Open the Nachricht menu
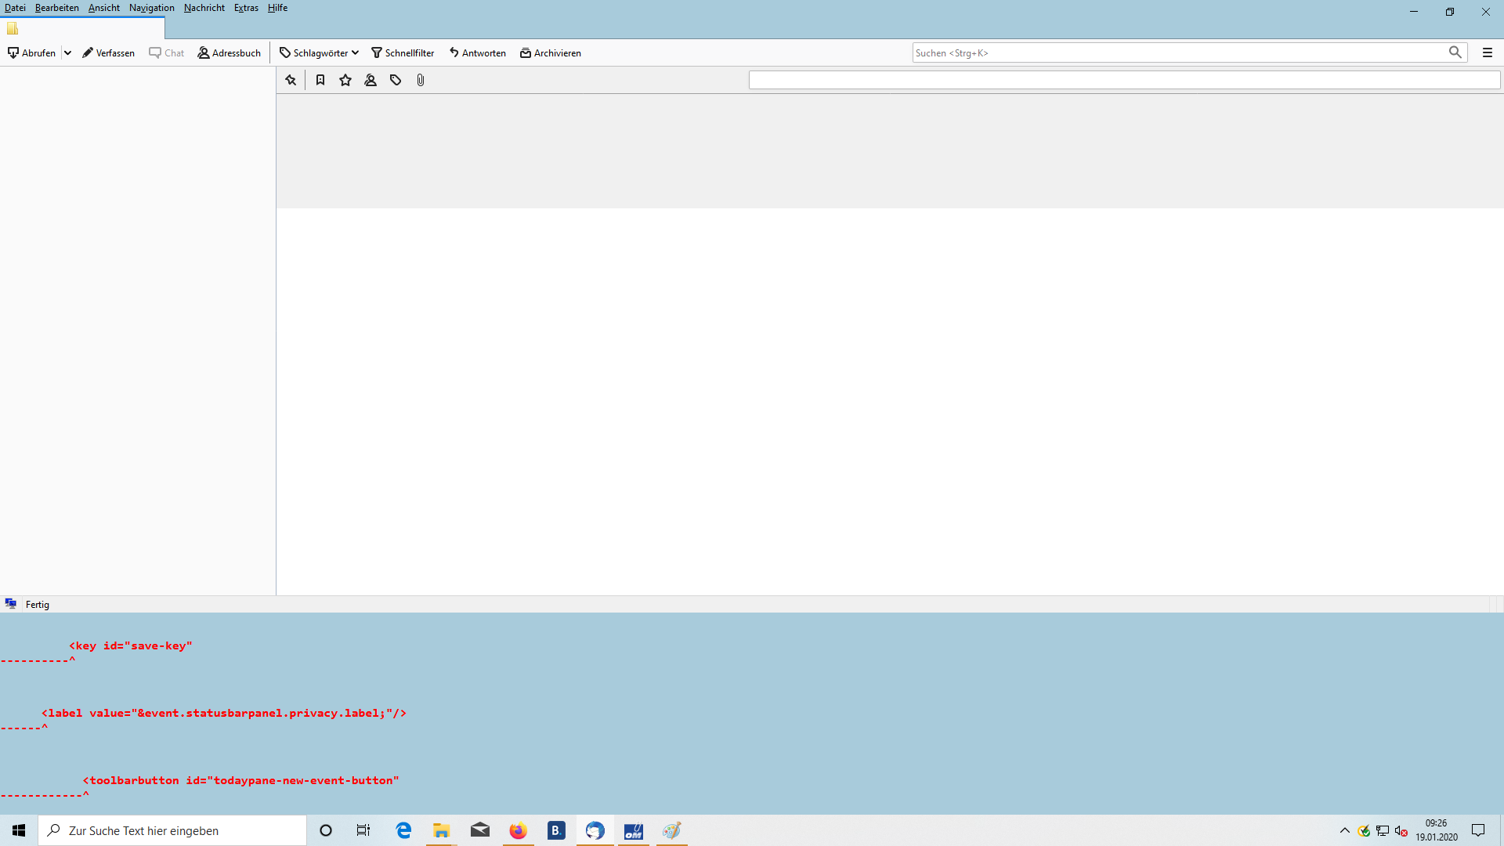This screenshot has height=846, width=1504. (x=204, y=8)
